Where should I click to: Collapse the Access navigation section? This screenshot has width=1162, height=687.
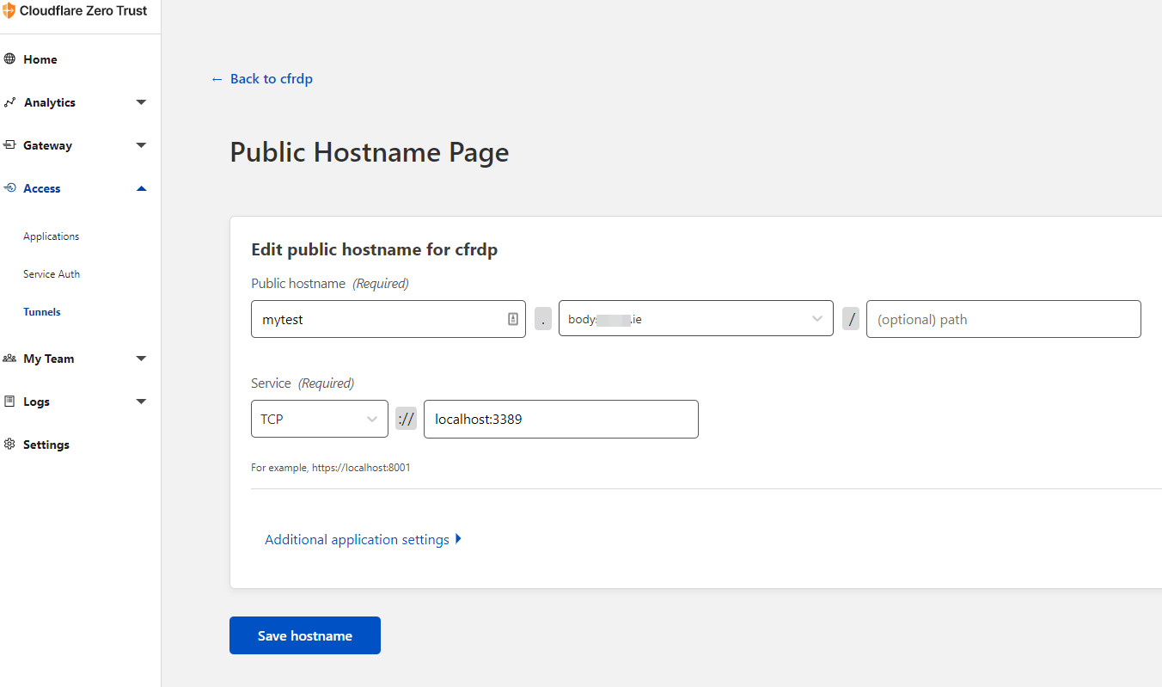(140, 188)
